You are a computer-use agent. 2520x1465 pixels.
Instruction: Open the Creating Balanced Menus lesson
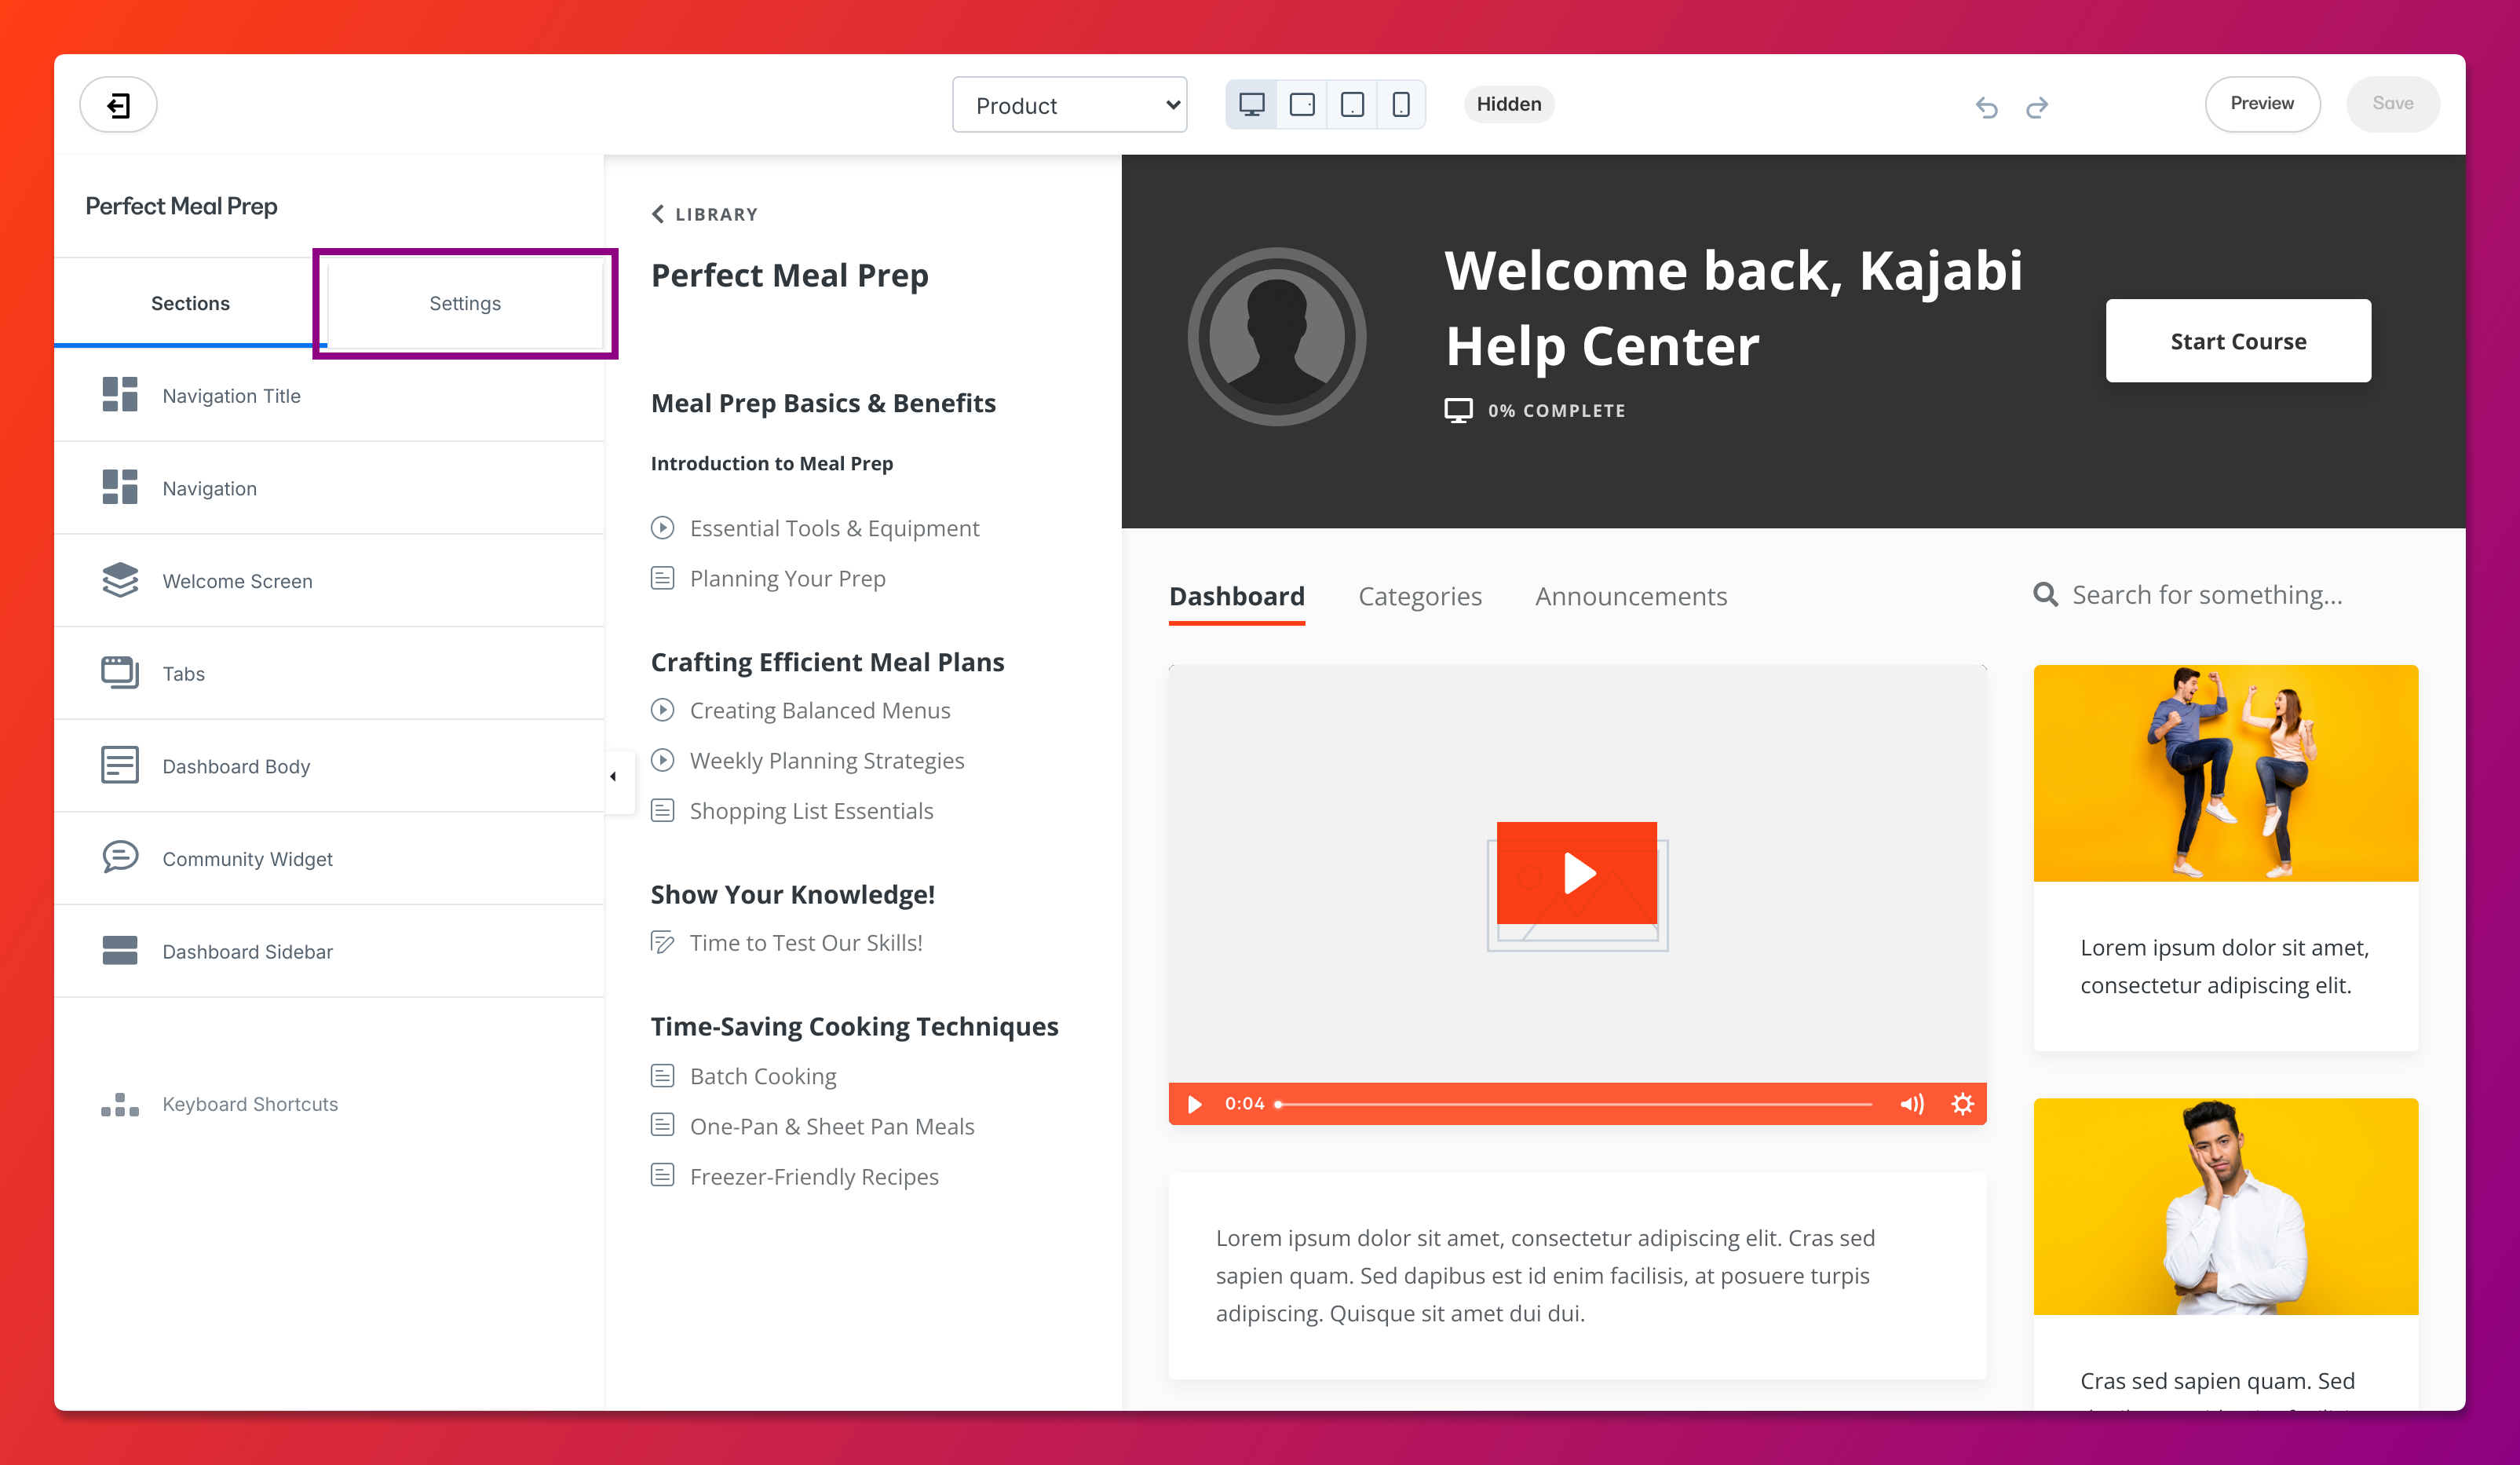[x=820, y=710]
